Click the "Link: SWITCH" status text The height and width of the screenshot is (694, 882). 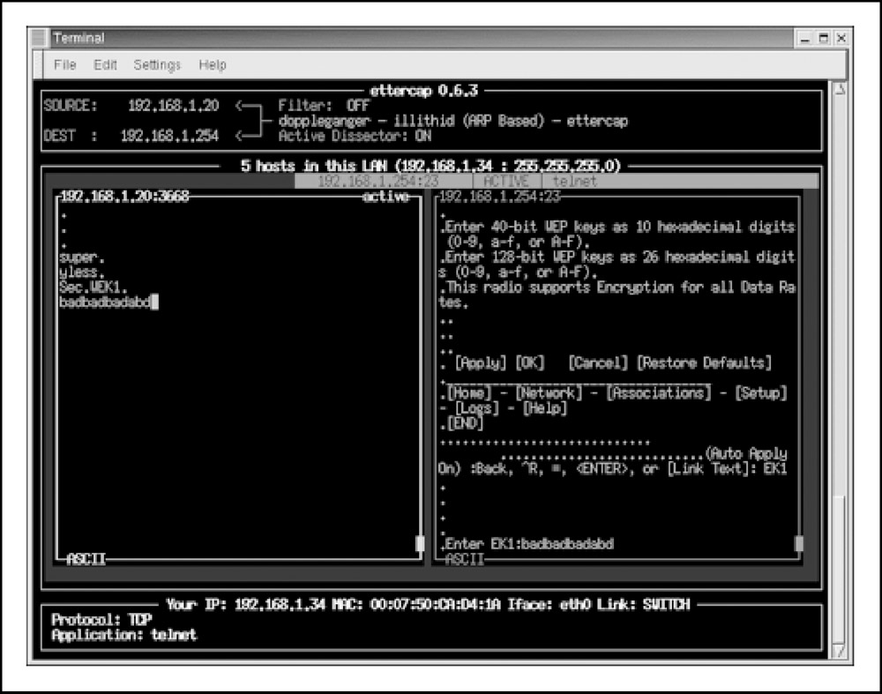[644, 605]
